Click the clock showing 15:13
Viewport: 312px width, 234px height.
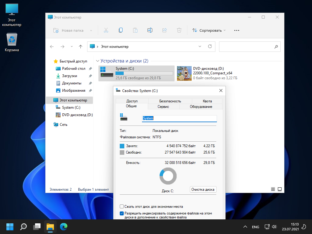(295, 224)
